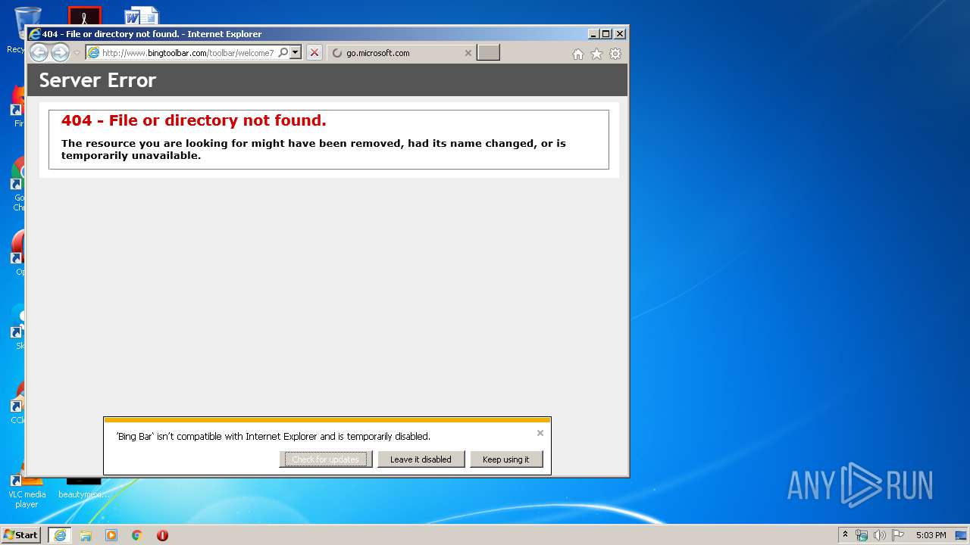Click the 'Server Error' banner text
This screenshot has width=970, height=545.
coord(98,80)
